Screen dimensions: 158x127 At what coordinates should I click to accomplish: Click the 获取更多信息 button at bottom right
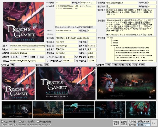tap(116, 123)
